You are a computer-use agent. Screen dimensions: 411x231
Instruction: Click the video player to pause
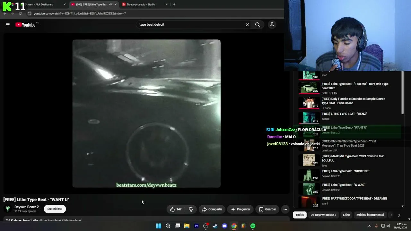146,114
